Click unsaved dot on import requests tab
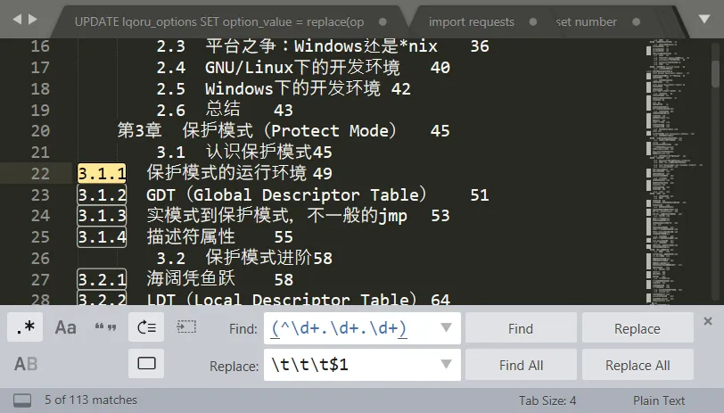Screen dimensions: 724x413 (533, 21)
